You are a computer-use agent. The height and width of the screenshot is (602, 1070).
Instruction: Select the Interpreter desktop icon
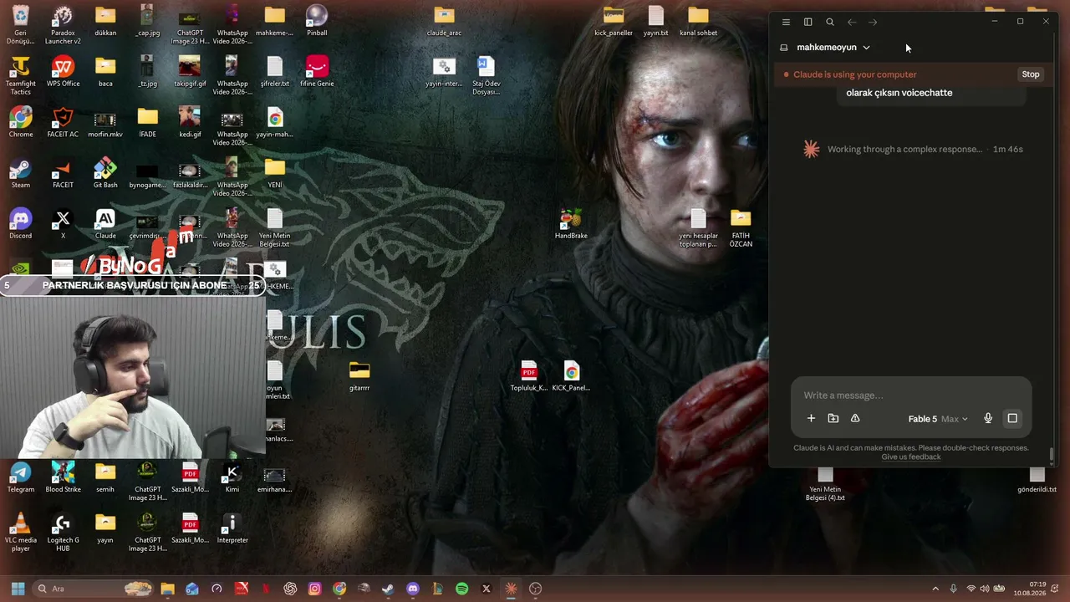tap(232, 528)
